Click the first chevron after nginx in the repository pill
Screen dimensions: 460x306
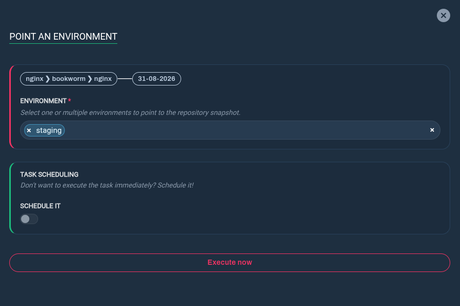47,79
